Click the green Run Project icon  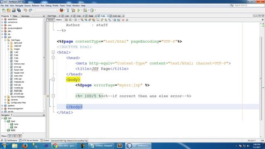(x=79, y=10)
